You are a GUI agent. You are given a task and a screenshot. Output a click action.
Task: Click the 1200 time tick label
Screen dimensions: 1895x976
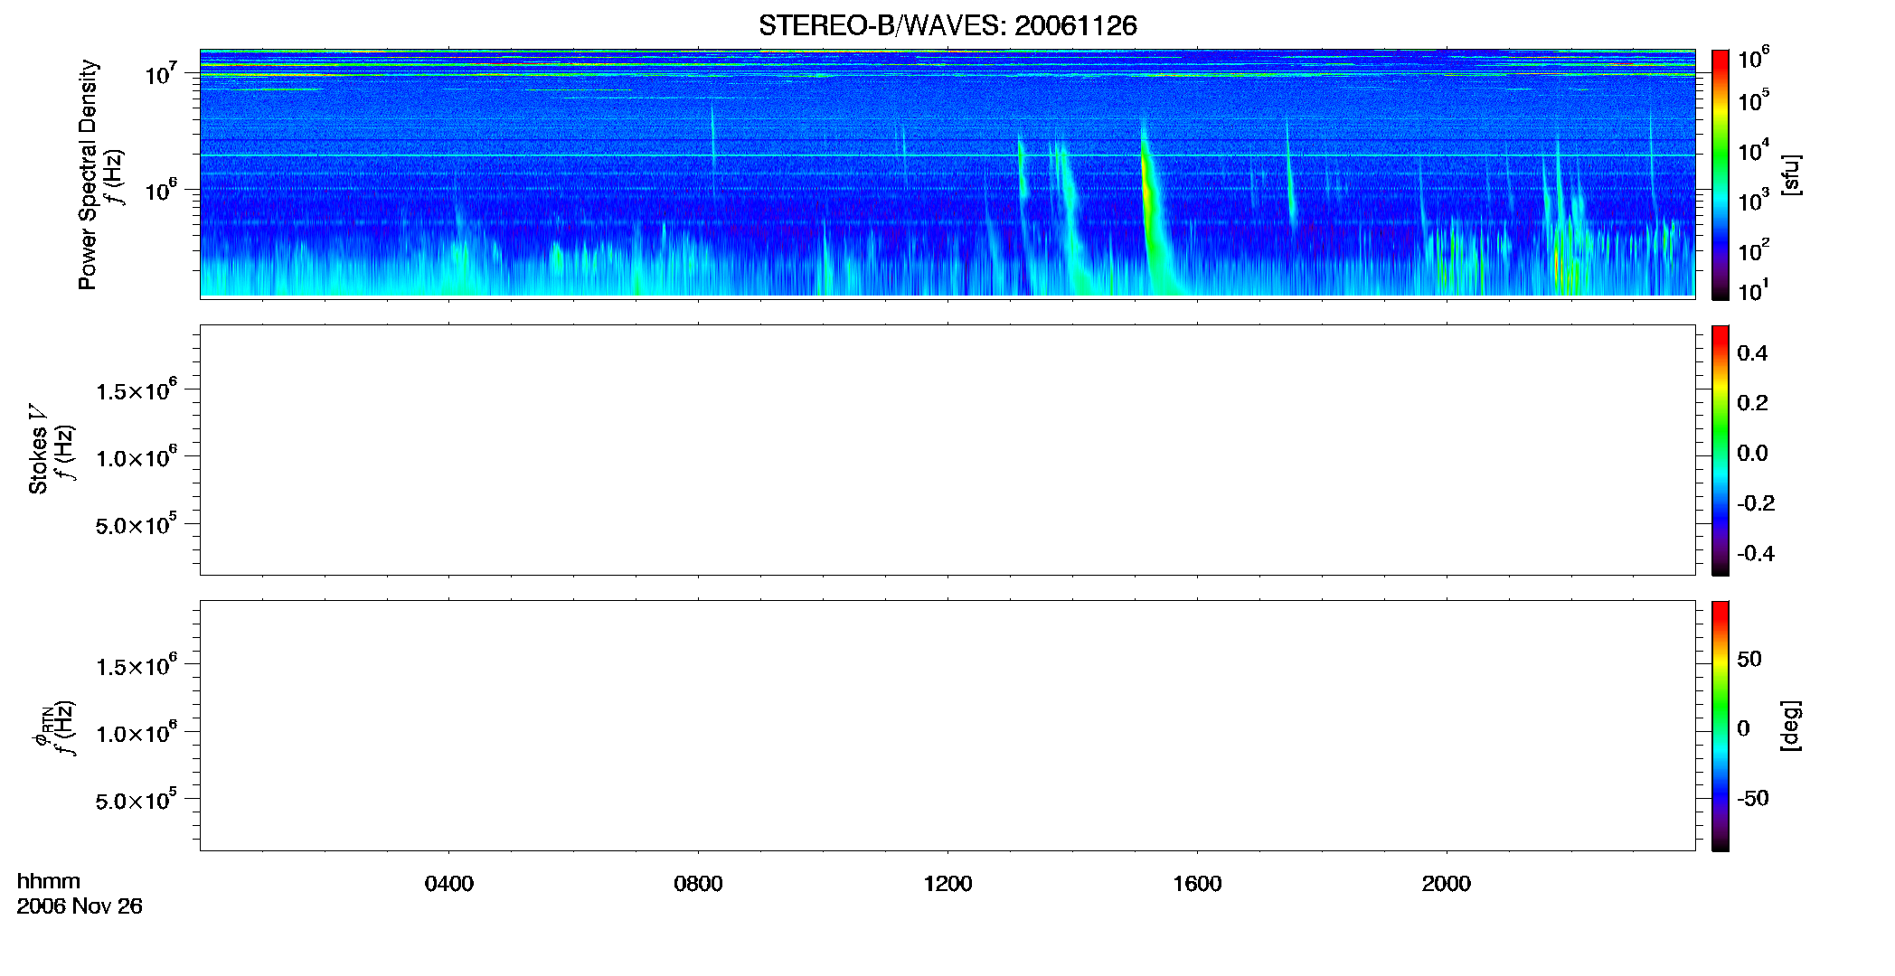click(x=947, y=884)
